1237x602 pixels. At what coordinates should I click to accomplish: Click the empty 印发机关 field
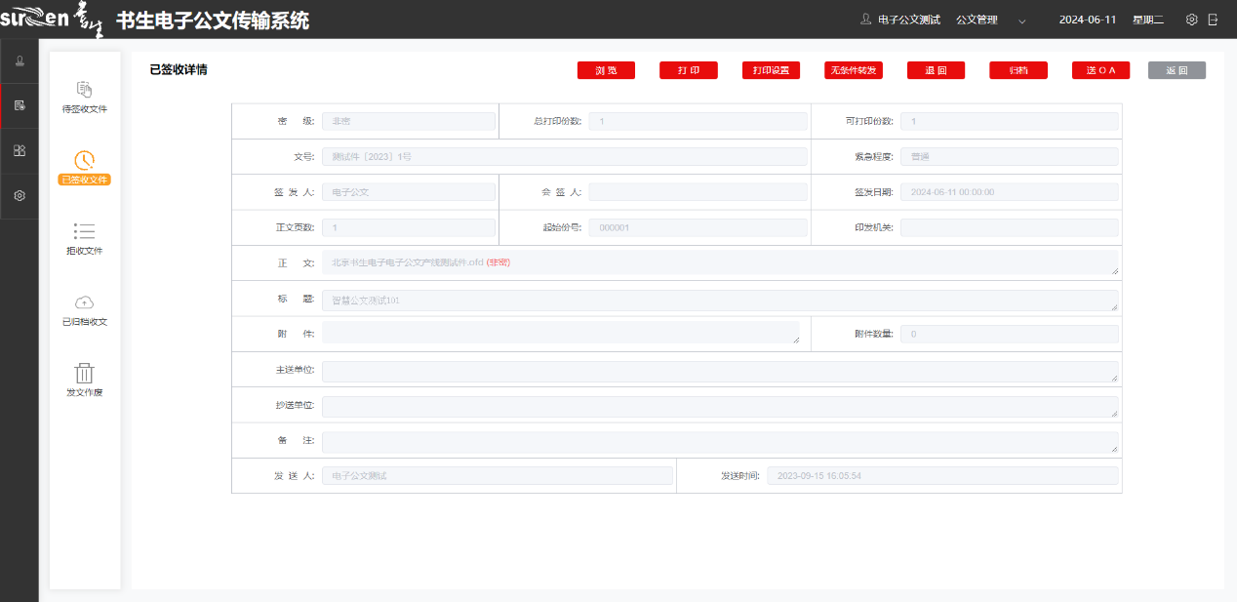coord(1010,227)
